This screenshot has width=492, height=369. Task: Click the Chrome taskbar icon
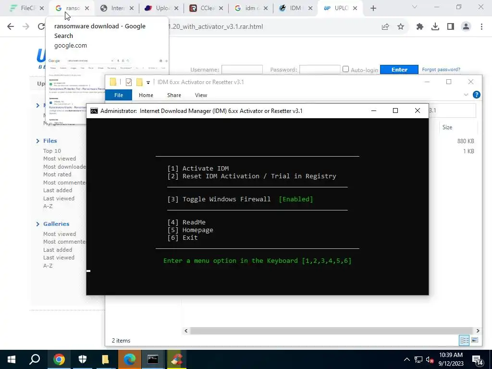click(59, 359)
